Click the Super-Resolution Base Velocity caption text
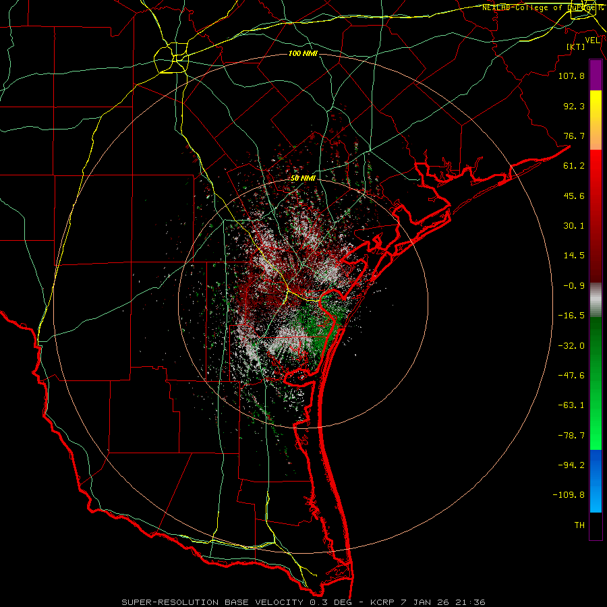607x607 pixels. [x=303, y=602]
